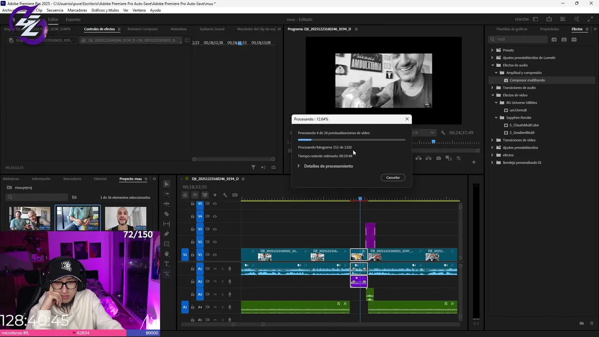Image resolution: width=599 pixels, height=337 pixels.
Task: Expand Ajustes preestablecidos de Lumetri folder
Action: 492,58
